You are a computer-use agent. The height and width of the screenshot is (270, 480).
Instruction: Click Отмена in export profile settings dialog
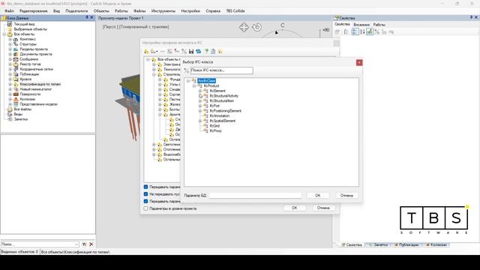pos(323,208)
